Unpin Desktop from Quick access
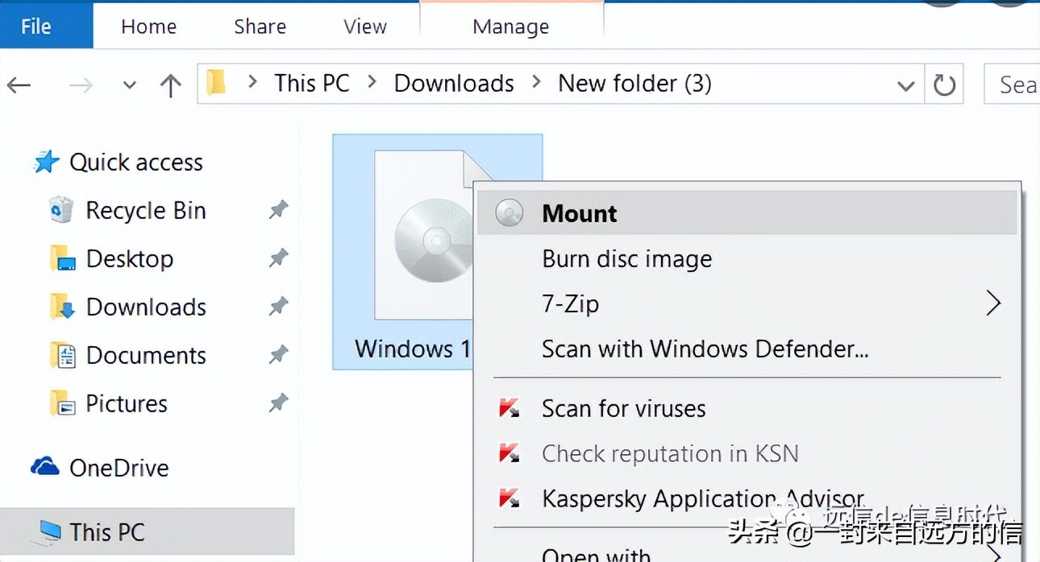The width and height of the screenshot is (1040, 562). [x=277, y=258]
